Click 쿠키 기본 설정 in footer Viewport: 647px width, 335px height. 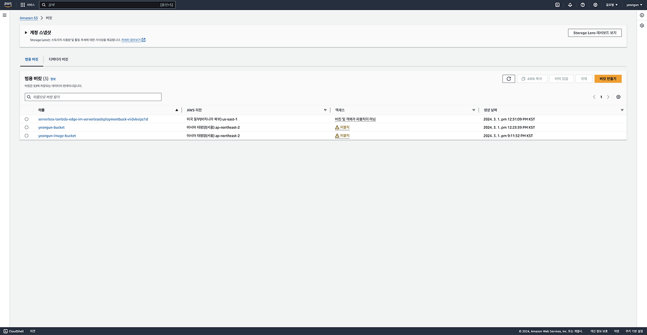click(x=633, y=331)
